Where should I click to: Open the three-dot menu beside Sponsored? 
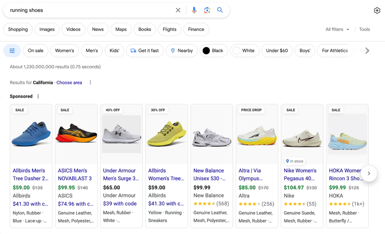coord(38,97)
